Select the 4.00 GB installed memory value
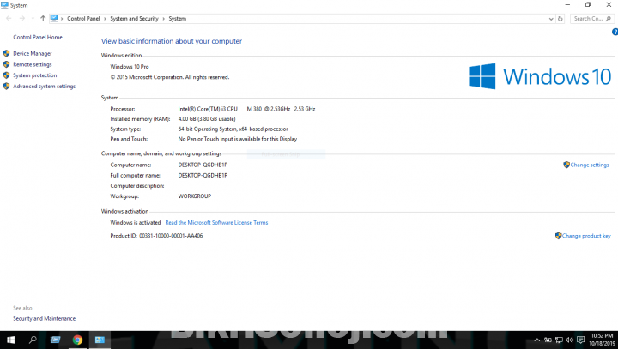Viewport: 618px width, 349px height. tap(207, 119)
